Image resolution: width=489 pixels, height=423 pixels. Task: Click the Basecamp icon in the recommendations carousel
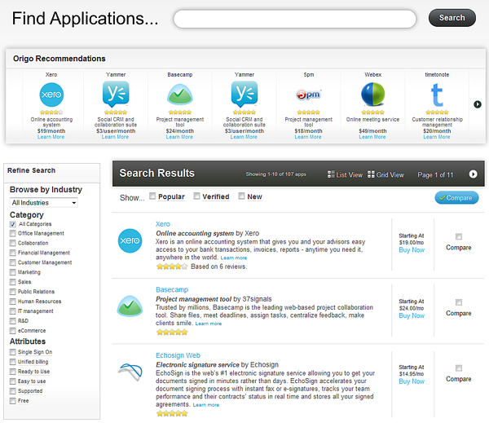(x=180, y=95)
